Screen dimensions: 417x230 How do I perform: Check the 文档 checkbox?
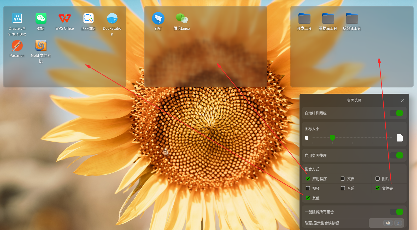(x=343, y=179)
